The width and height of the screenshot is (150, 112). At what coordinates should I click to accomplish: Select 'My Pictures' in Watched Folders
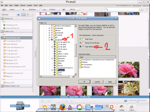pos(86,67)
